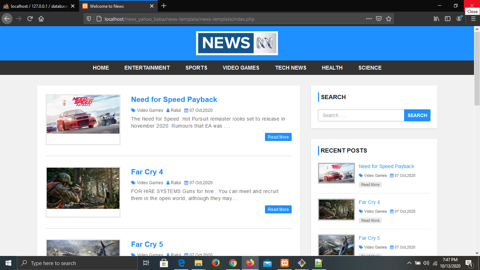The image size is (480, 270).
Task: Open the Firefox account avatar icon
Action: [x=459, y=19]
